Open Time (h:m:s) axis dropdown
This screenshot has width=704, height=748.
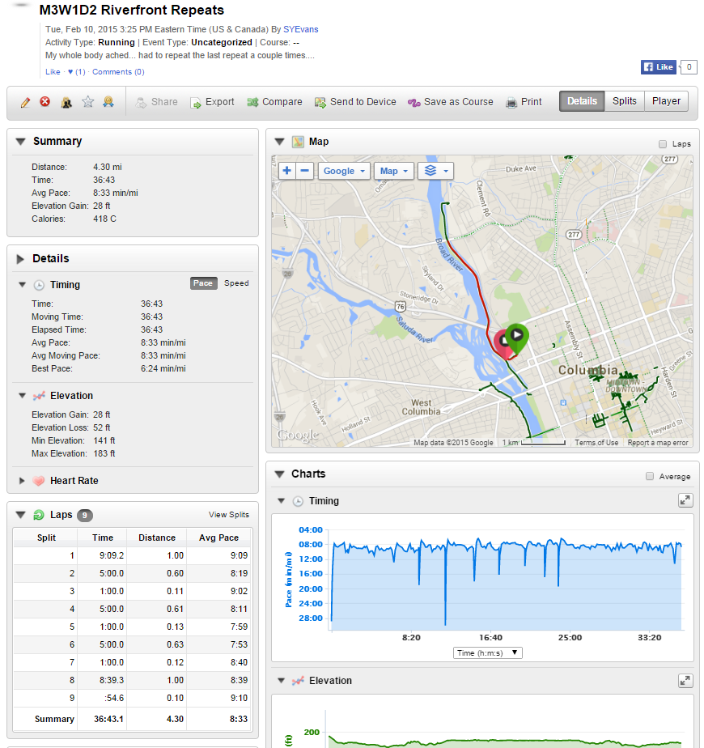point(489,652)
